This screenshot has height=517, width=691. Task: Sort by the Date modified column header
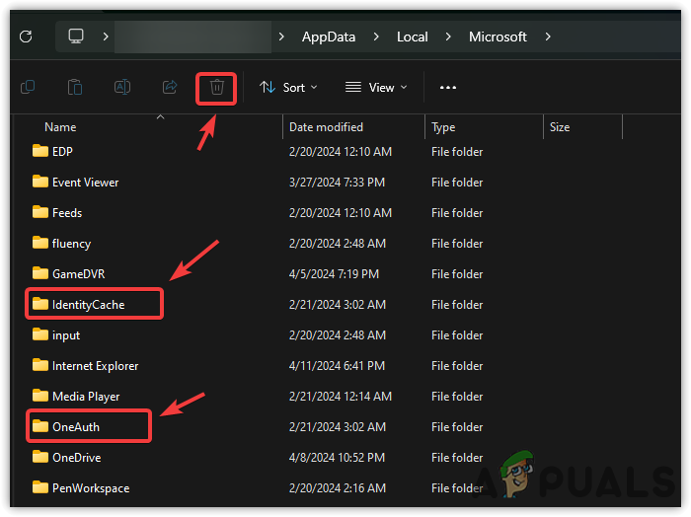(x=326, y=127)
